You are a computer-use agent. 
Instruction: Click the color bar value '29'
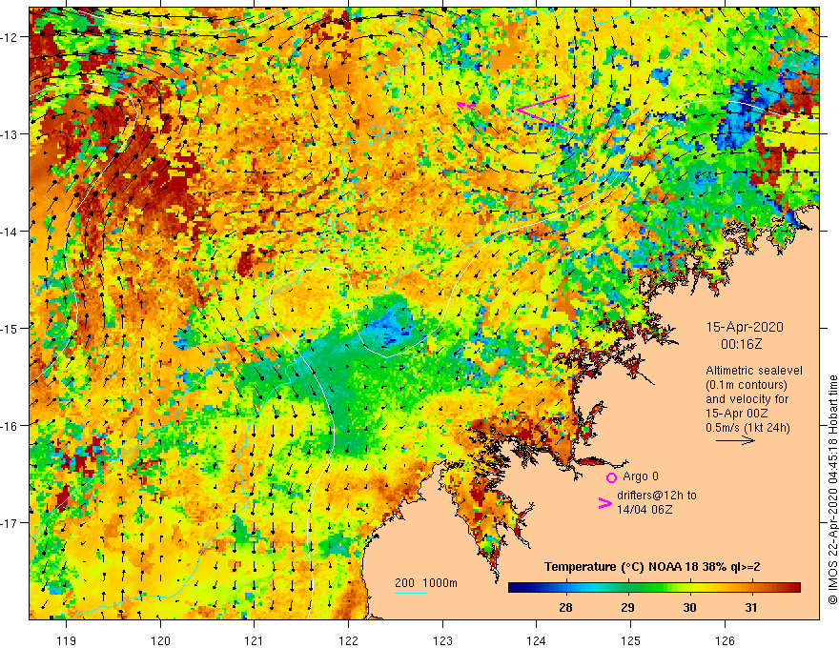[x=627, y=607]
